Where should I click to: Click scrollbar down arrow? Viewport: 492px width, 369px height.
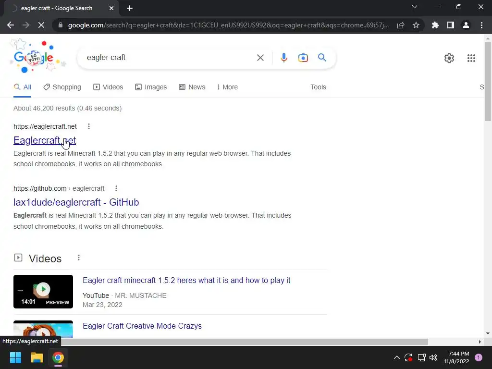click(x=488, y=333)
